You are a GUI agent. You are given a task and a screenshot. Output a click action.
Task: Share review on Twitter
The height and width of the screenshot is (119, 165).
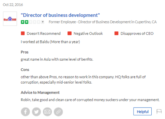(x=36, y=112)
